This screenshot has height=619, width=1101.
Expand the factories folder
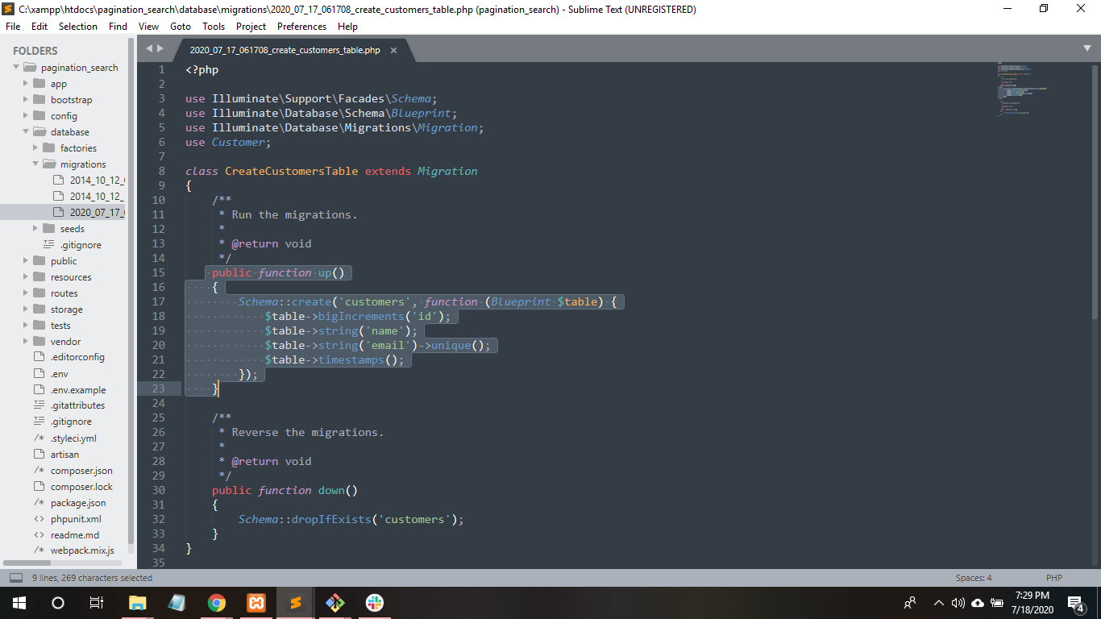35,148
